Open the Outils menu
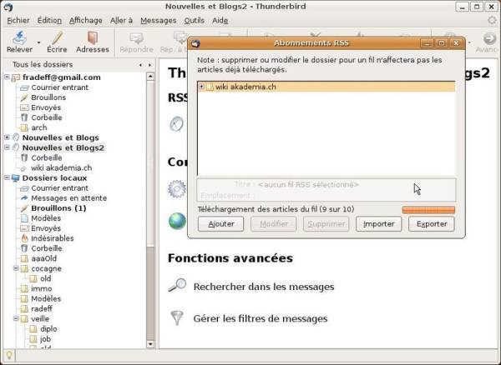Viewport: 501px width, 365px height. [194, 20]
